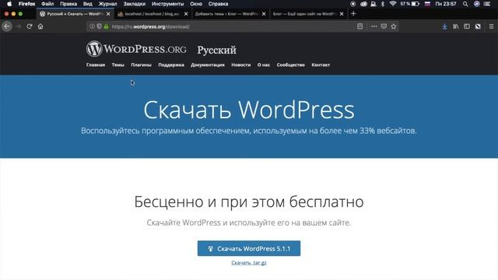Open the page actions three-dots menu
This screenshot has width=498, height=280.
[374, 26]
